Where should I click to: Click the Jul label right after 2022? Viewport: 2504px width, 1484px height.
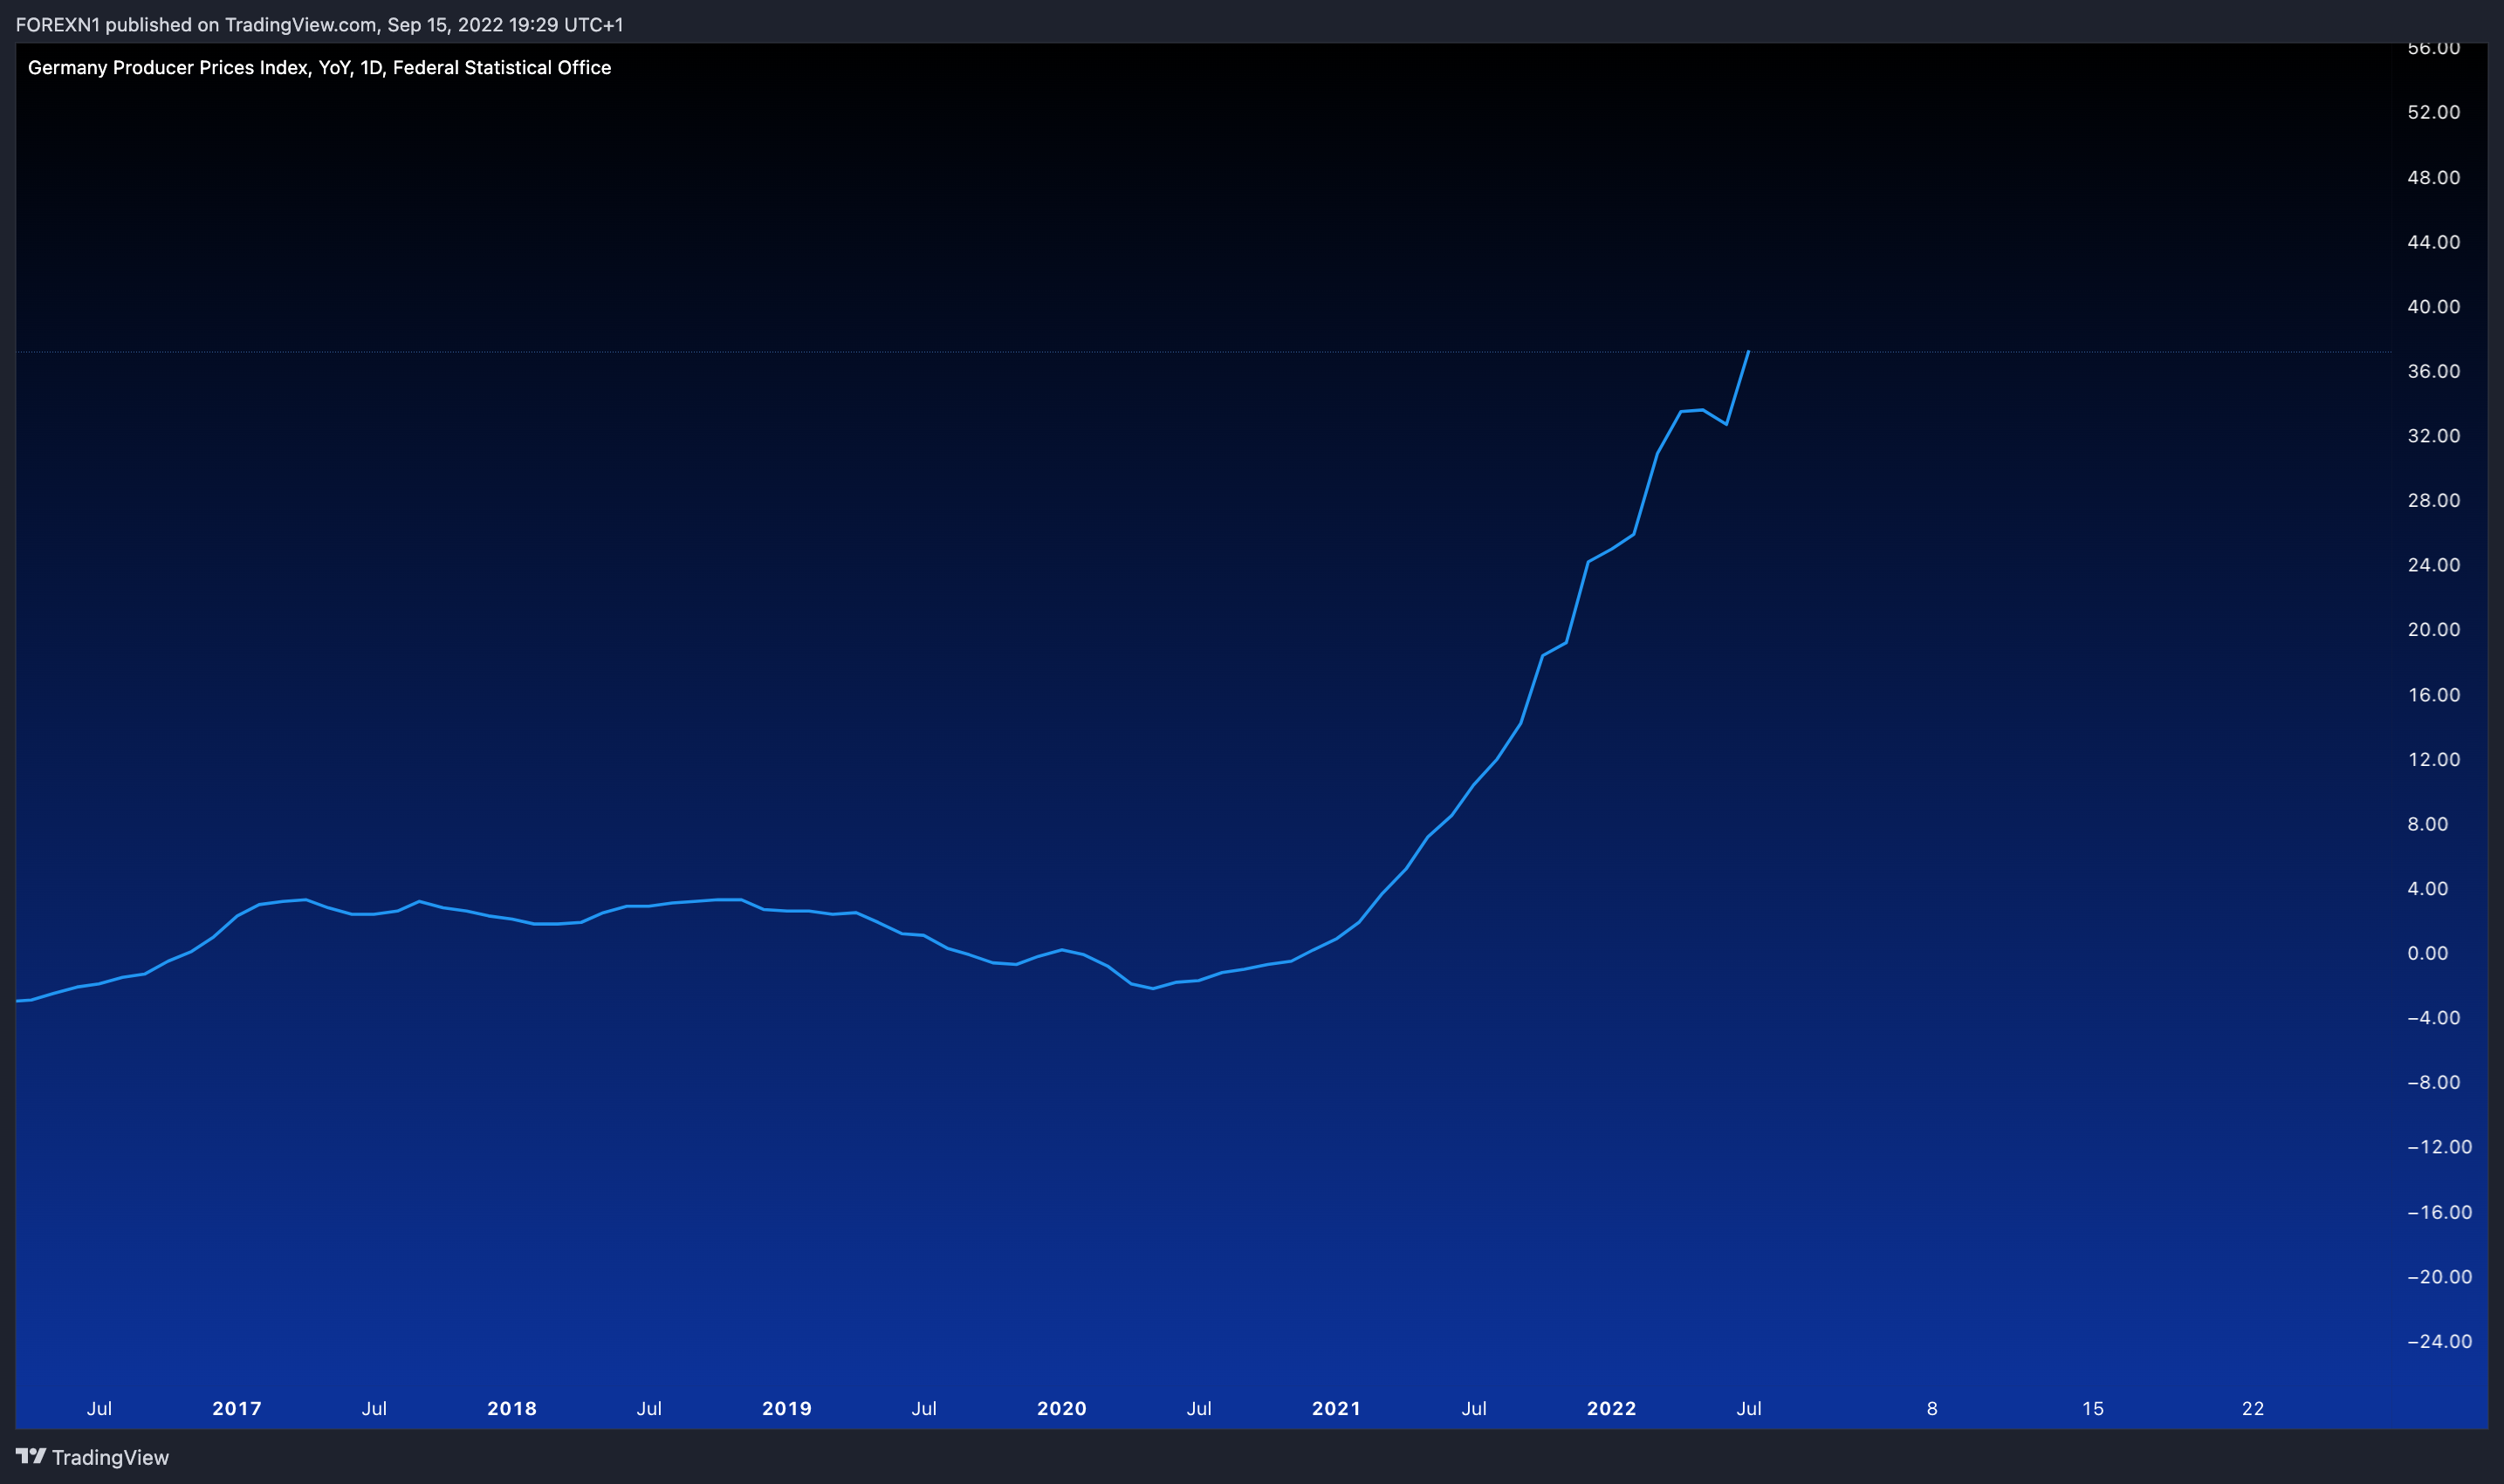(1749, 1408)
